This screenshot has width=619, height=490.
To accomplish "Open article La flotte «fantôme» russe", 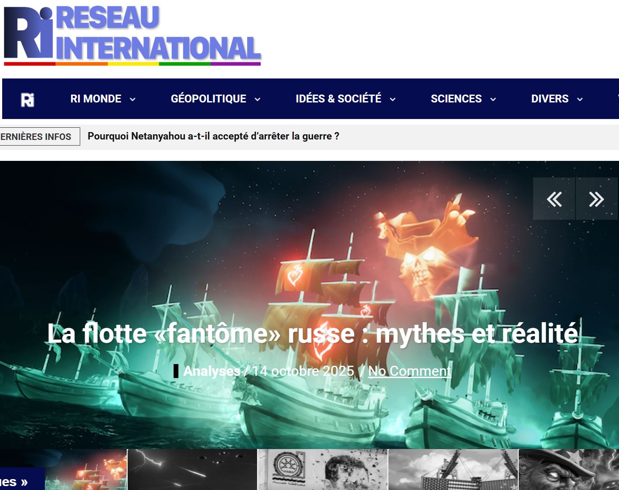I will [x=313, y=334].
